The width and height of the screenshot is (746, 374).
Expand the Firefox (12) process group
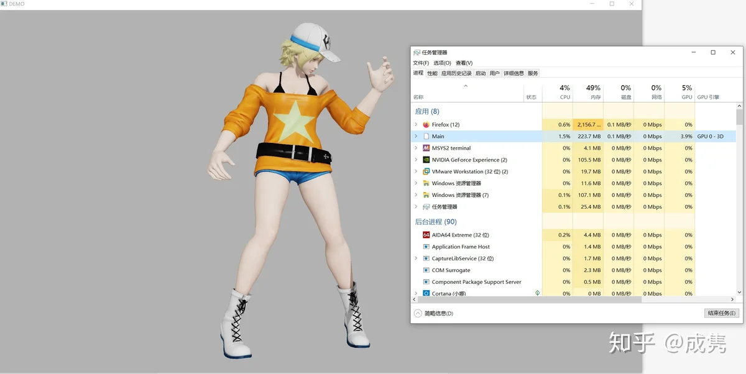click(416, 124)
